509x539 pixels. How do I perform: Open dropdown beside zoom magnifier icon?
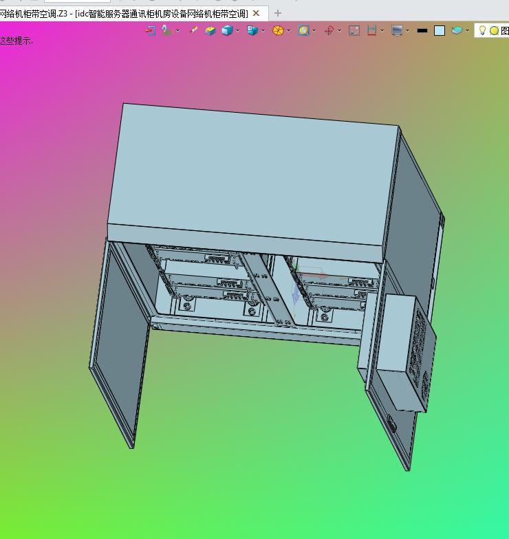[x=314, y=31]
